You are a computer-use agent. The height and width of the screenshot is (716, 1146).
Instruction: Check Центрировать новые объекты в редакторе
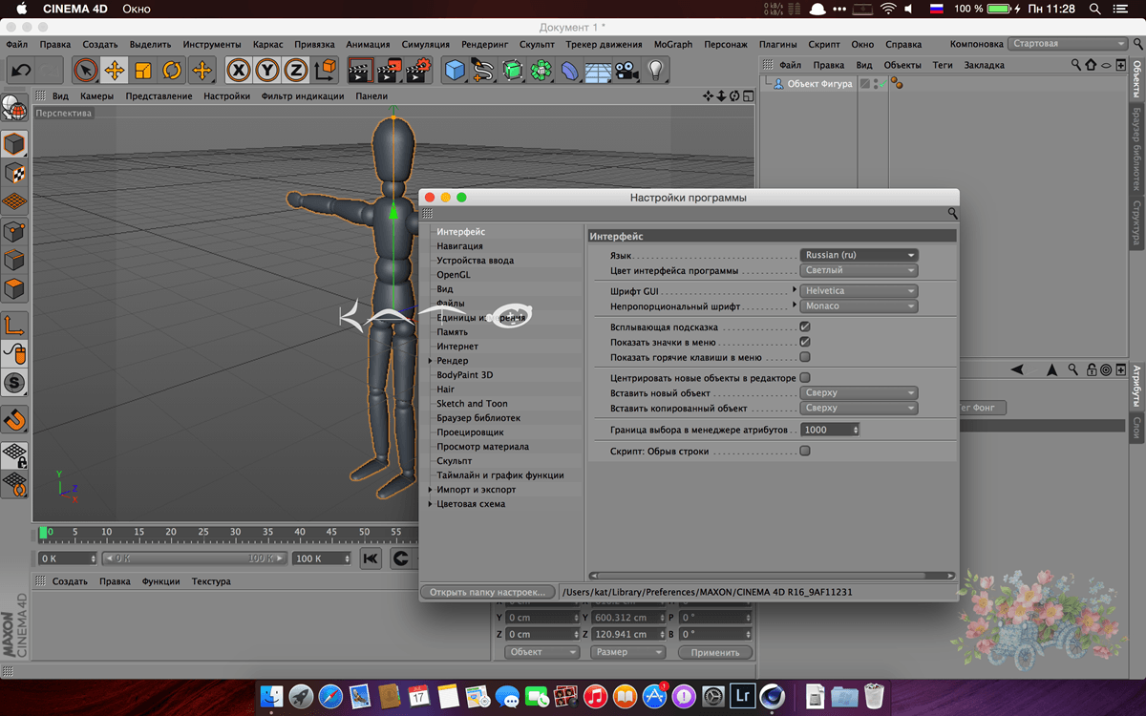coord(805,378)
